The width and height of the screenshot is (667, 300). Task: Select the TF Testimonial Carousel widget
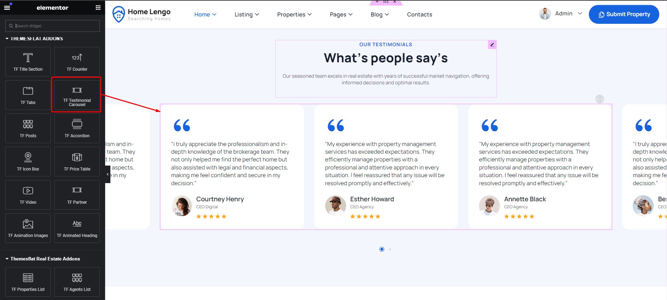point(77,95)
